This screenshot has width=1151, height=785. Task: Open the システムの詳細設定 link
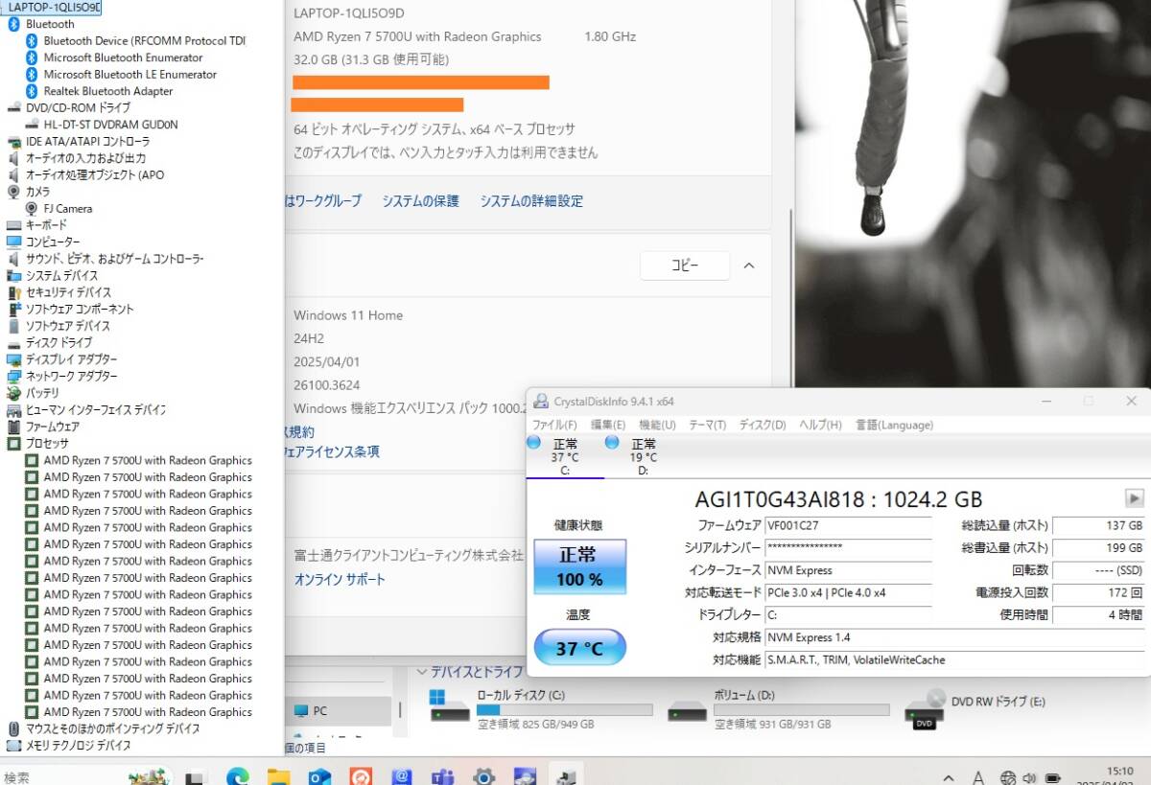pos(531,201)
